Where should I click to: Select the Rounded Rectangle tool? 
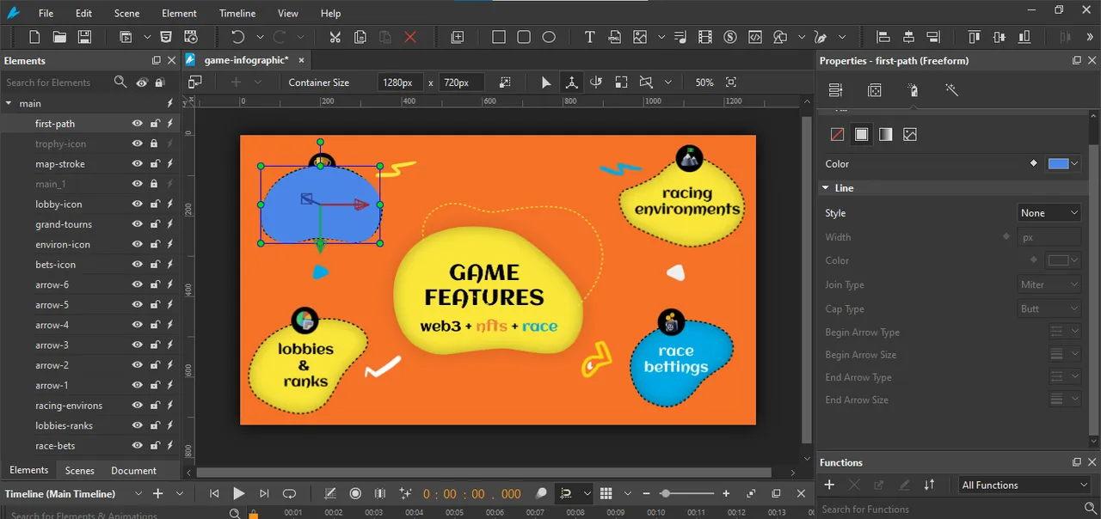[x=524, y=37]
